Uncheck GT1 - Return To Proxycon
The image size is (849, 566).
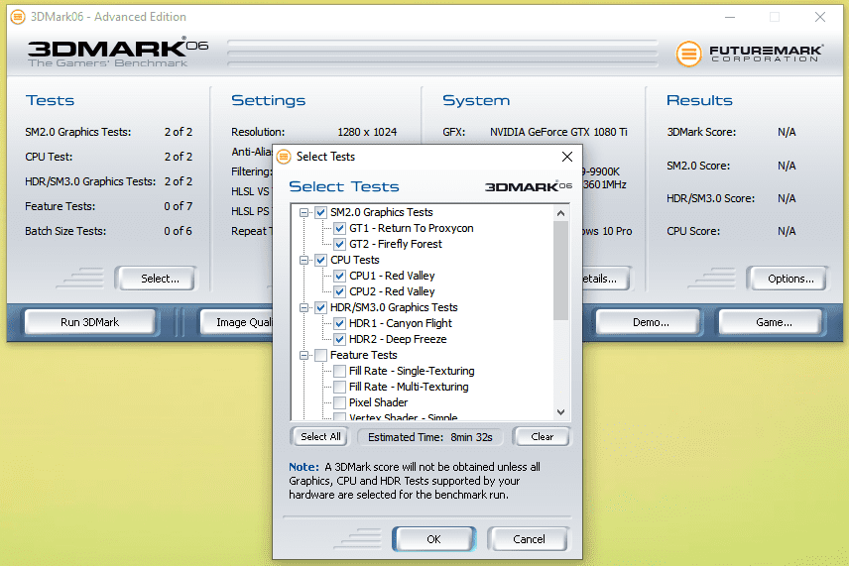coord(339,228)
